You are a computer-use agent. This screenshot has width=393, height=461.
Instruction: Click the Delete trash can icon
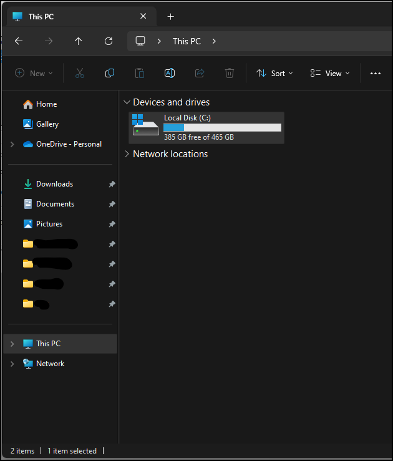click(x=230, y=73)
